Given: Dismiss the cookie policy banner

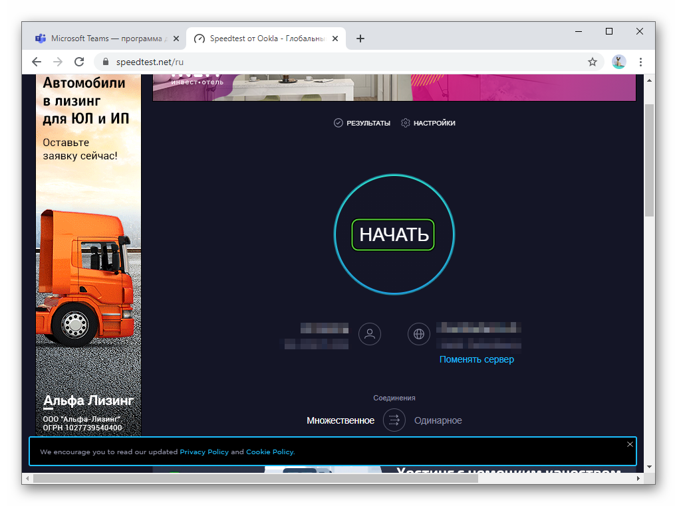Looking at the screenshot, I should pos(630,444).
